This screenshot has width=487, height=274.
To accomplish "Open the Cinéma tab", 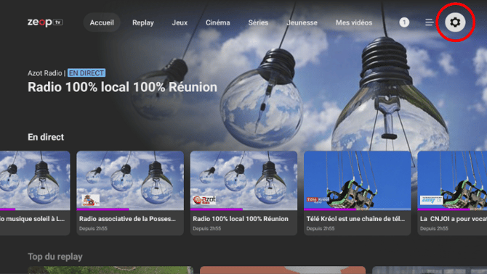I will [218, 22].
